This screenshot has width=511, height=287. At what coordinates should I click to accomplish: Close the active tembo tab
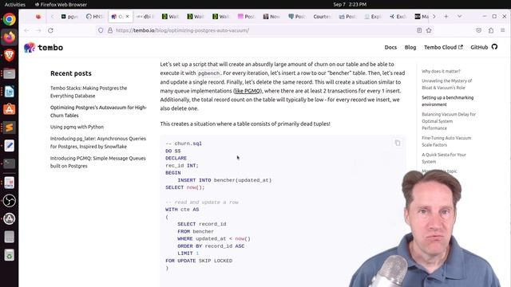point(128,16)
